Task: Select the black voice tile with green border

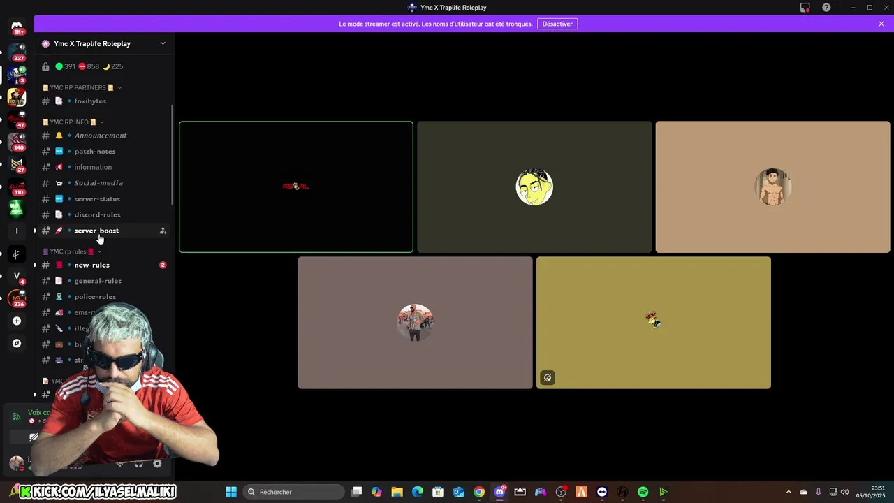Action: click(x=296, y=187)
